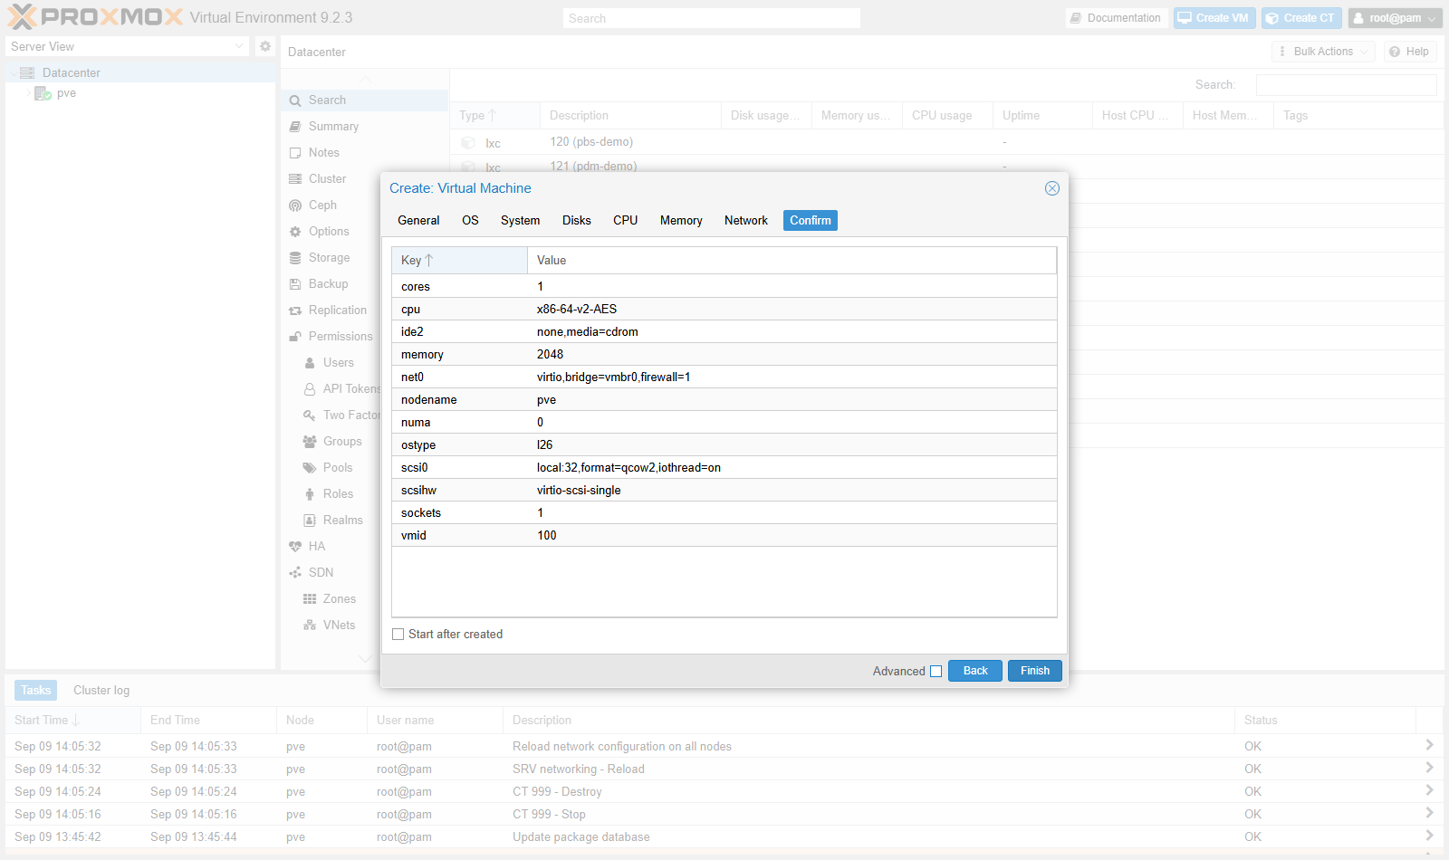This screenshot has width=1449, height=860.
Task: Click the Zones grid icon
Action: [310, 599]
